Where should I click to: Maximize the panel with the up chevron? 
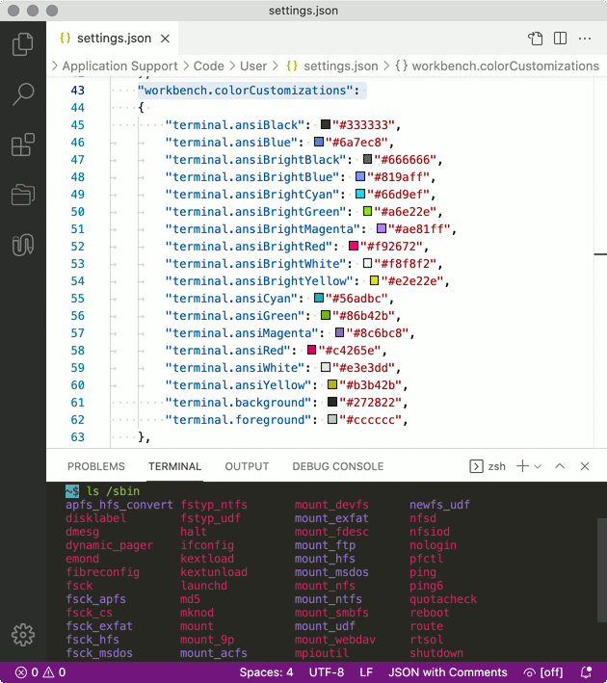click(560, 466)
